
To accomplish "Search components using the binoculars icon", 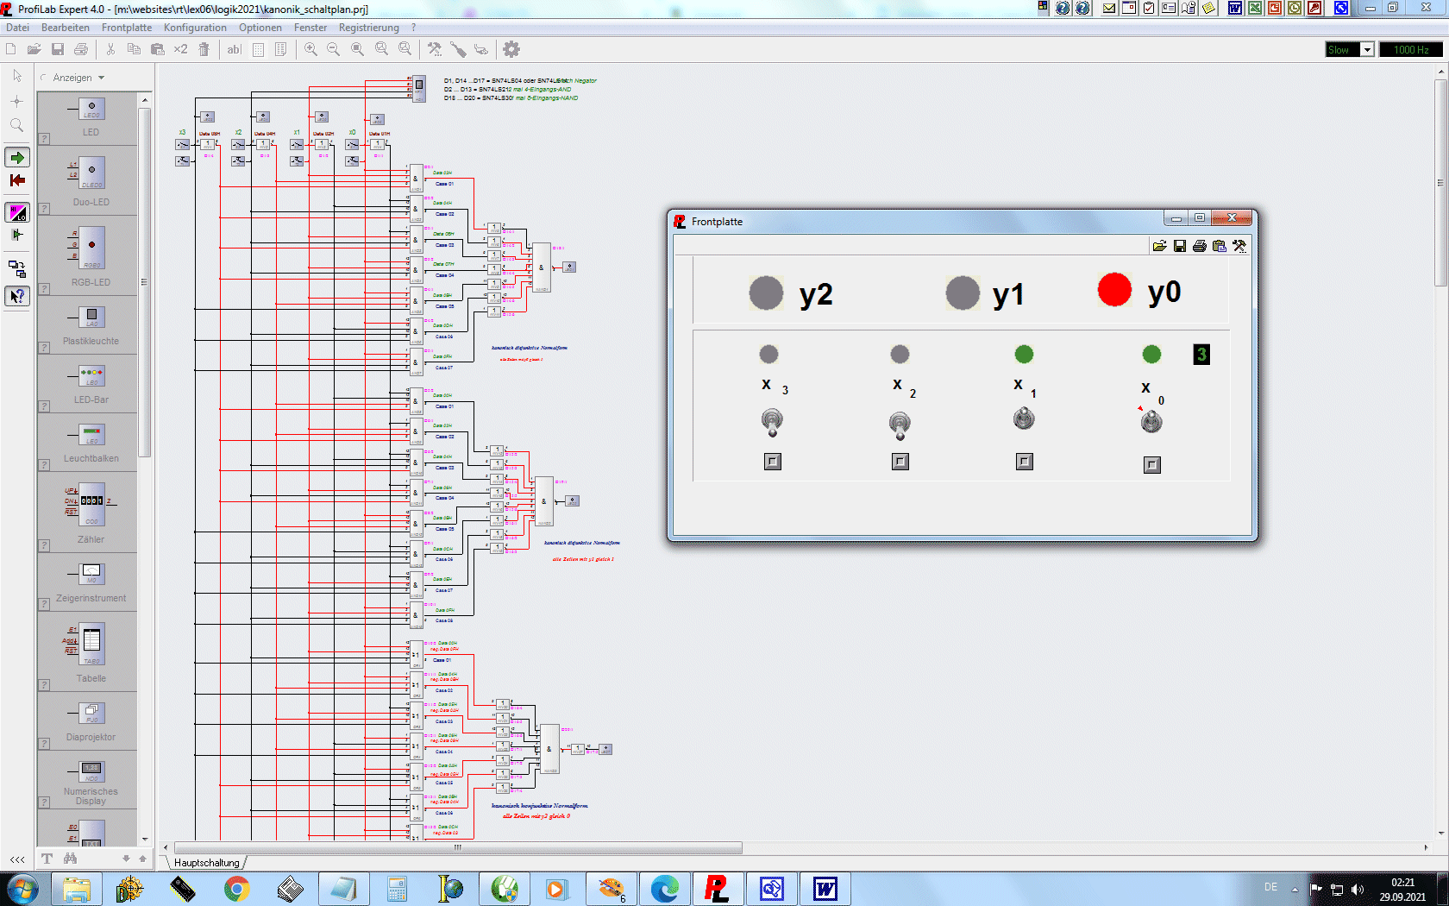I will pyautogui.click(x=70, y=859).
